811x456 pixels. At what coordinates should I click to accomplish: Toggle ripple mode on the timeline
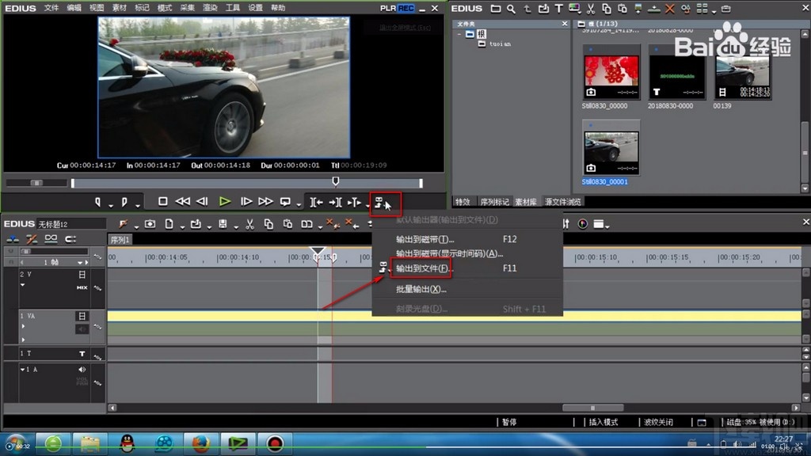pyautogui.click(x=32, y=239)
